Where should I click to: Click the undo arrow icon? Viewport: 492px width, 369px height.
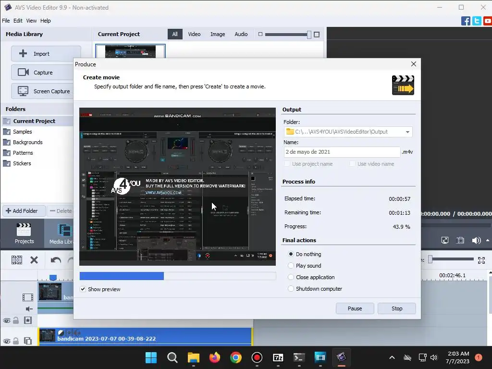(56, 260)
